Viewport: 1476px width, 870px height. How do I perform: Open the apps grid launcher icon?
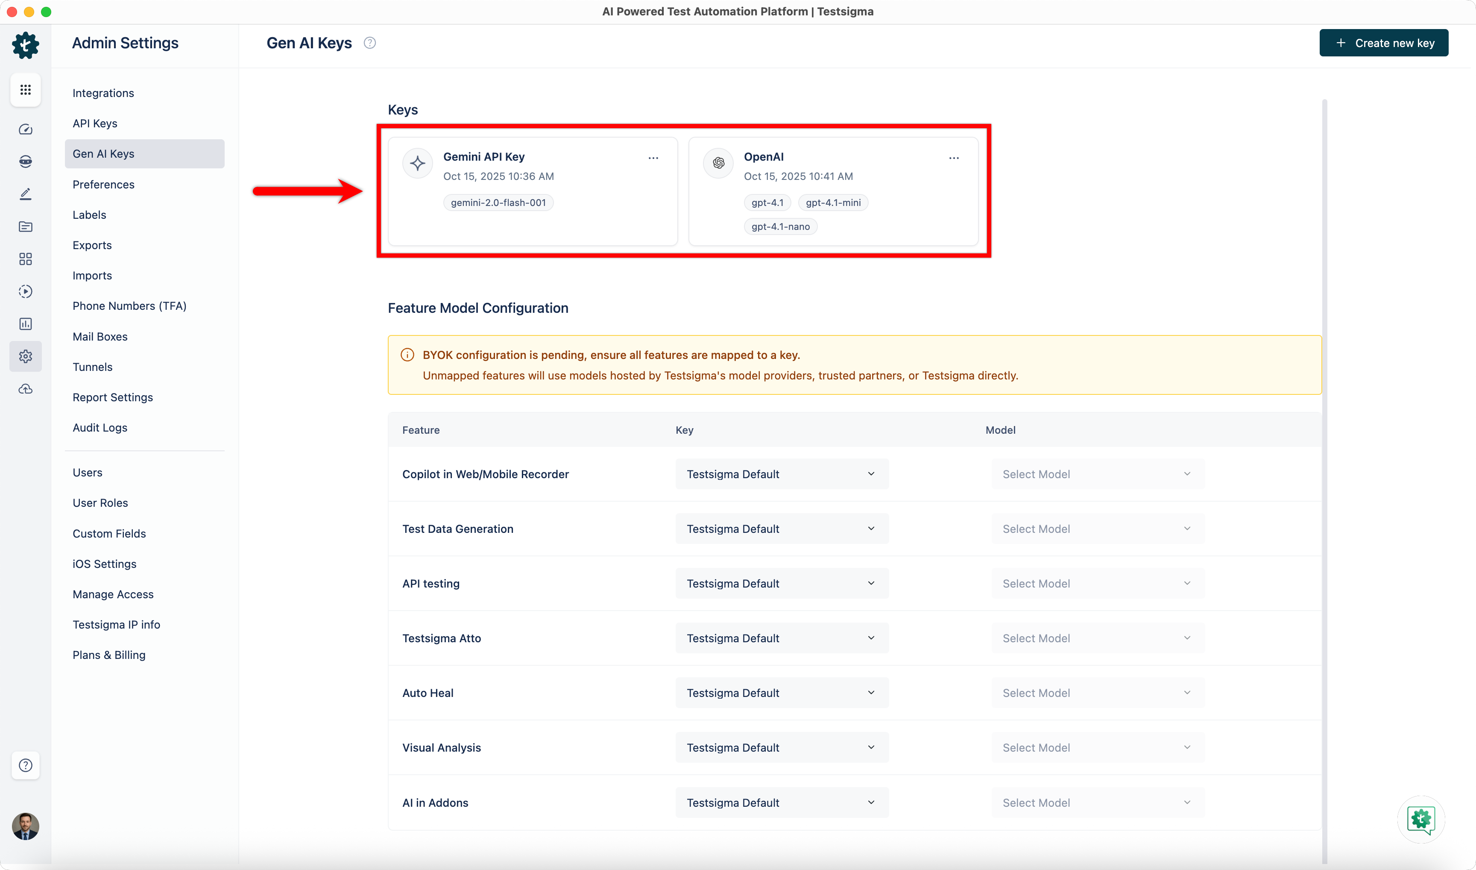[25, 90]
